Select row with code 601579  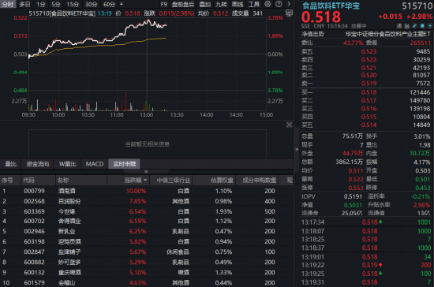coord(147,282)
